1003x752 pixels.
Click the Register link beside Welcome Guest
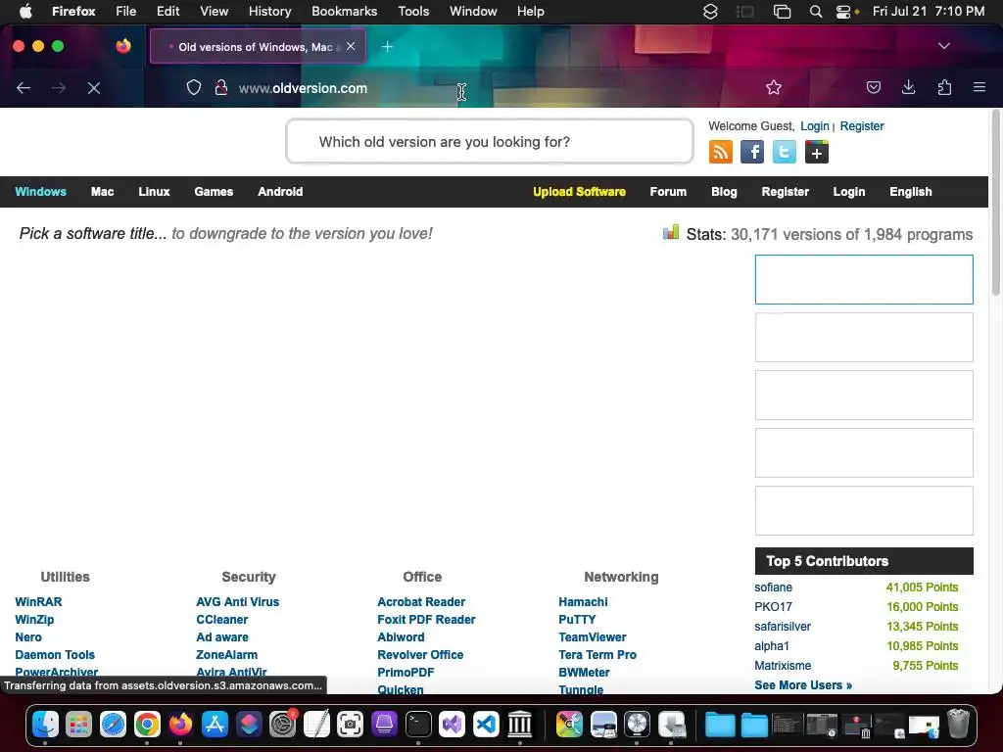click(862, 126)
